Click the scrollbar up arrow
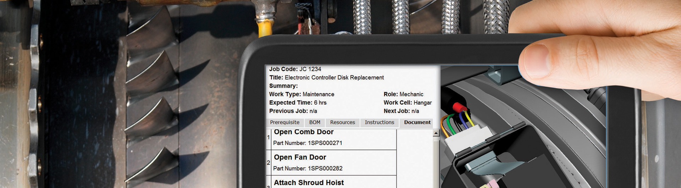 [x=436, y=133]
